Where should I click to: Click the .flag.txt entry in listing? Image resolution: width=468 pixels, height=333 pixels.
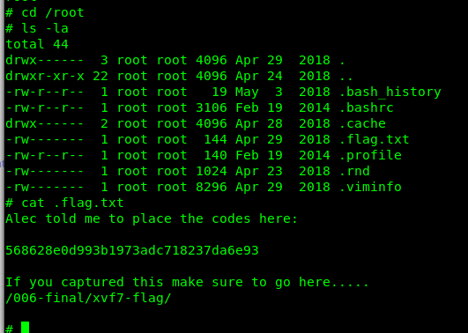click(x=375, y=139)
